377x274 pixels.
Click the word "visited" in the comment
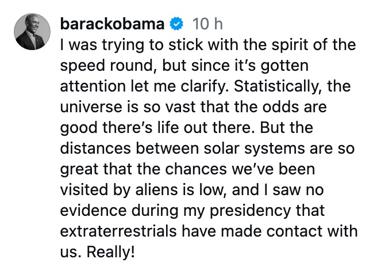pyautogui.click(x=79, y=189)
